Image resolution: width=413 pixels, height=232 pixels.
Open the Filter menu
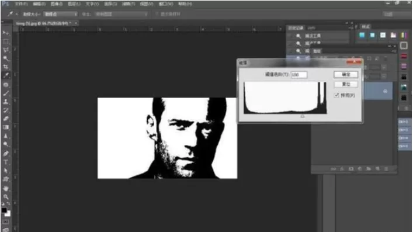pos(129,4)
